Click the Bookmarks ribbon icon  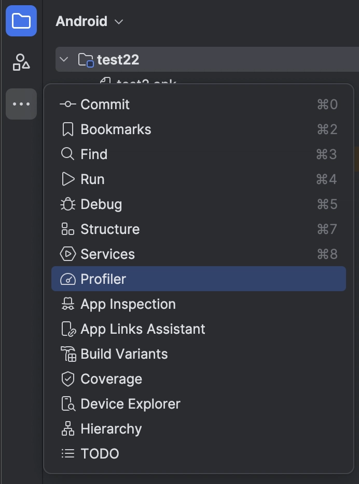[68, 129]
